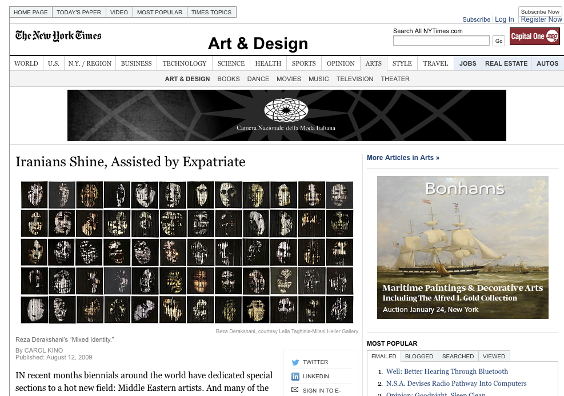Screen dimensions: 564x396
Task: Click the Register Now link
Action: (541, 19)
